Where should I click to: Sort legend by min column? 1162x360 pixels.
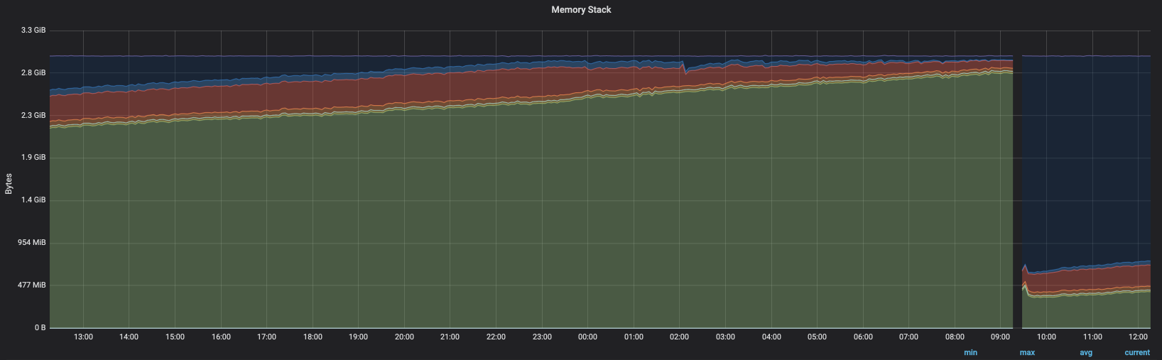click(x=970, y=353)
